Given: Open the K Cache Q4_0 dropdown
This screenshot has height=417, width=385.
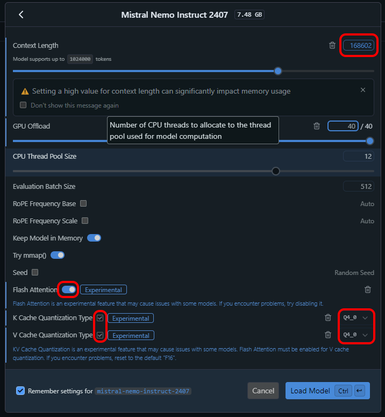Looking at the screenshot, I should (x=356, y=317).
